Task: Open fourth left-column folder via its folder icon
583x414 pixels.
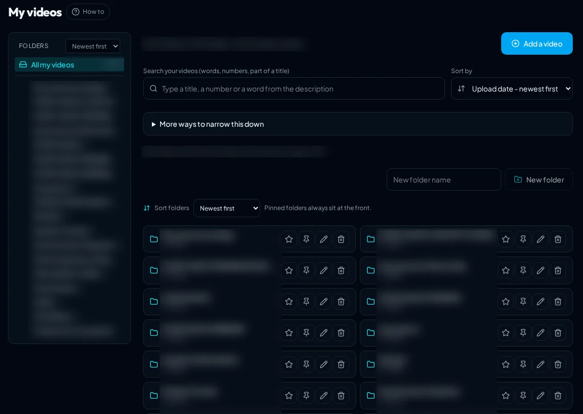Action: [x=154, y=333]
